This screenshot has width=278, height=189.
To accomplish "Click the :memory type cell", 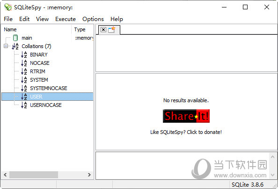I will pos(84,38).
